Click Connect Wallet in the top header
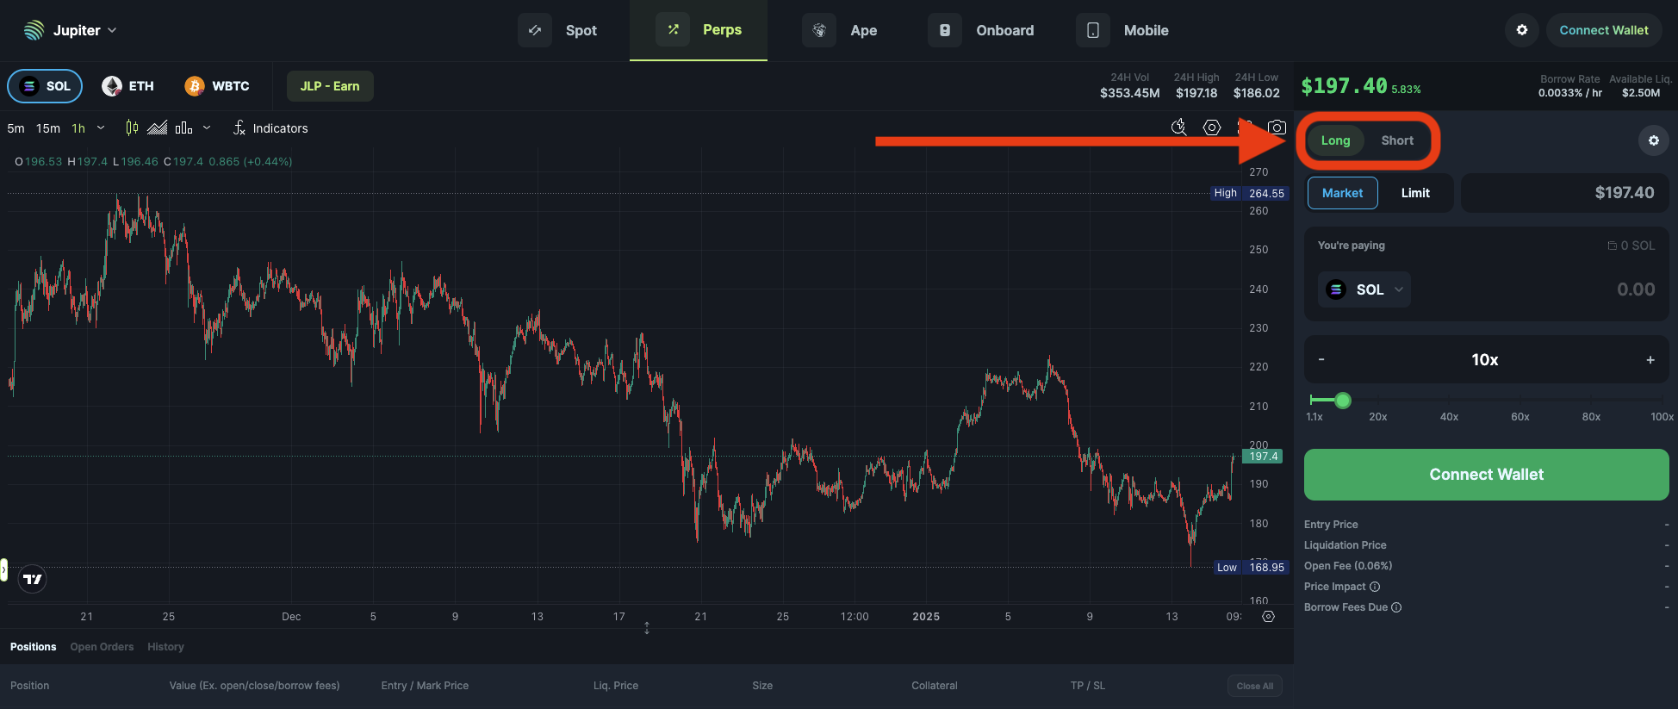Screen dimensions: 1678x709 pyautogui.click(x=1604, y=30)
